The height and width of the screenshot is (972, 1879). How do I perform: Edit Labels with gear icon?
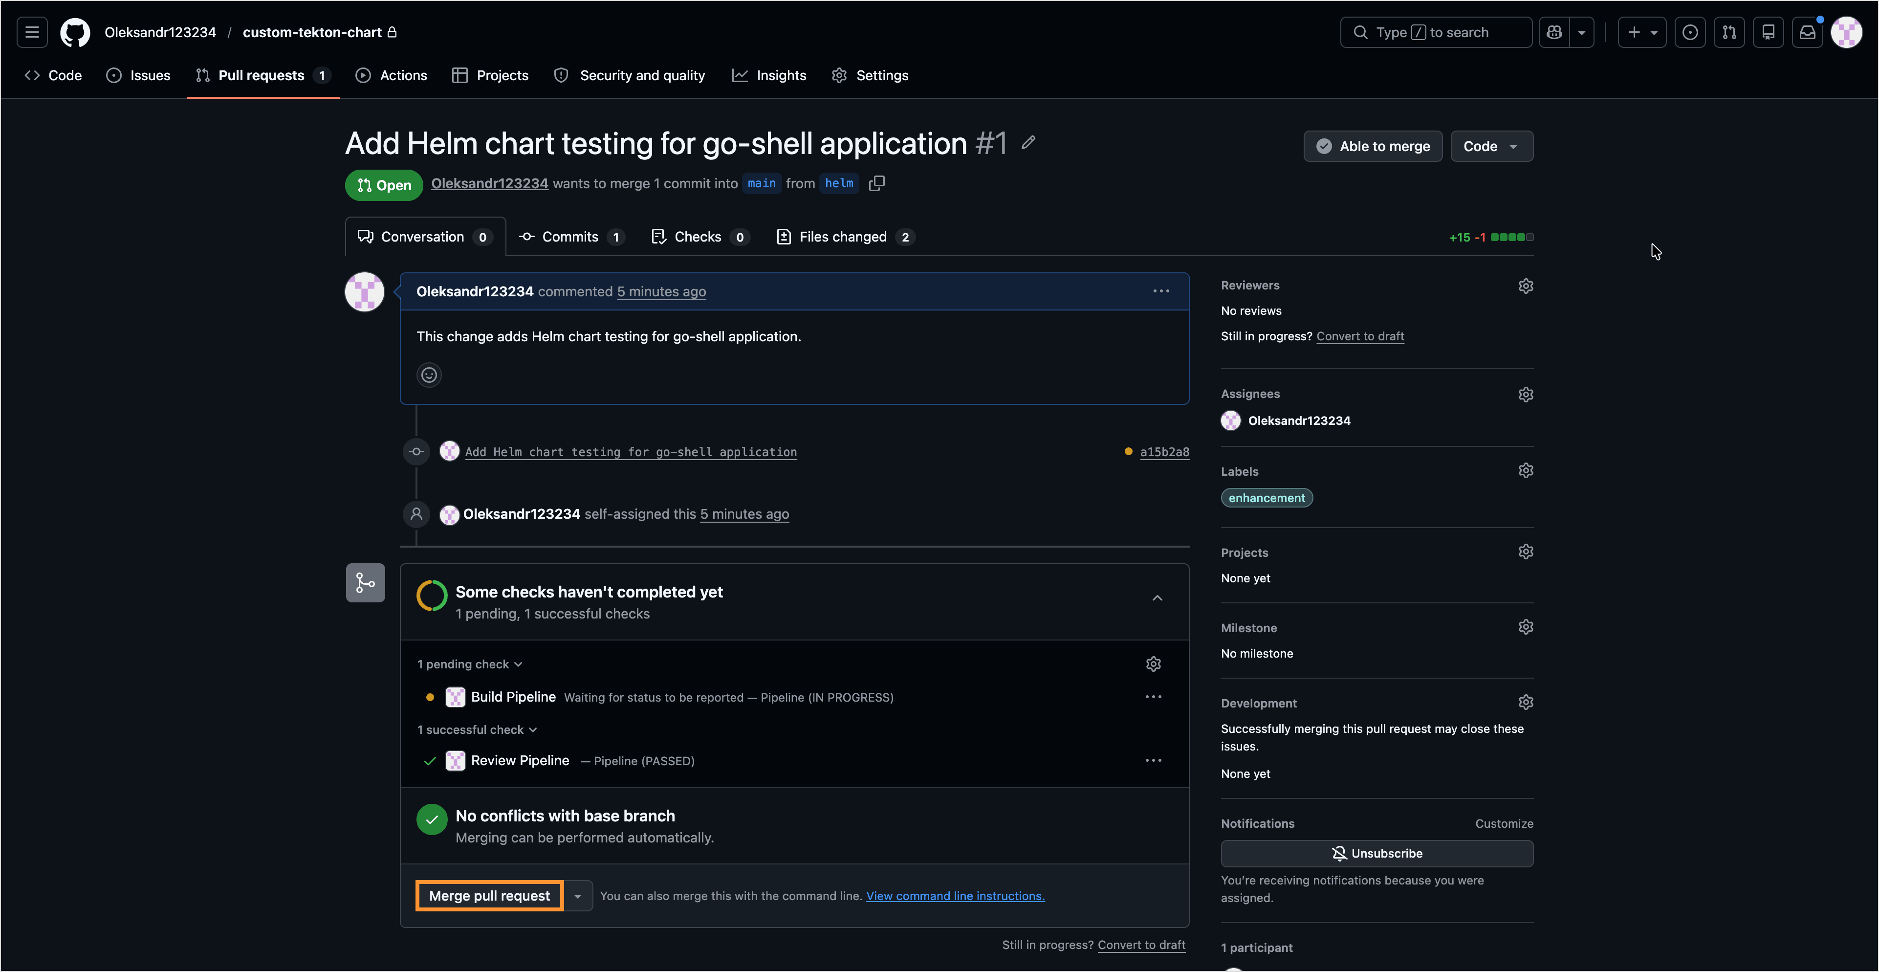1525,471
